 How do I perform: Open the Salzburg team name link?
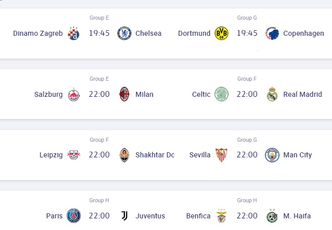(x=48, y=94)
